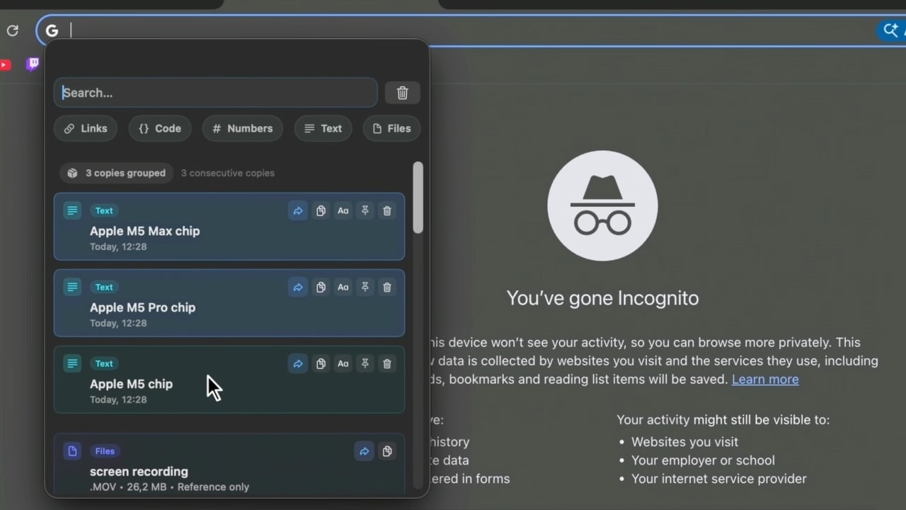Open the Learn more link on Incognito page

point(765,380)
